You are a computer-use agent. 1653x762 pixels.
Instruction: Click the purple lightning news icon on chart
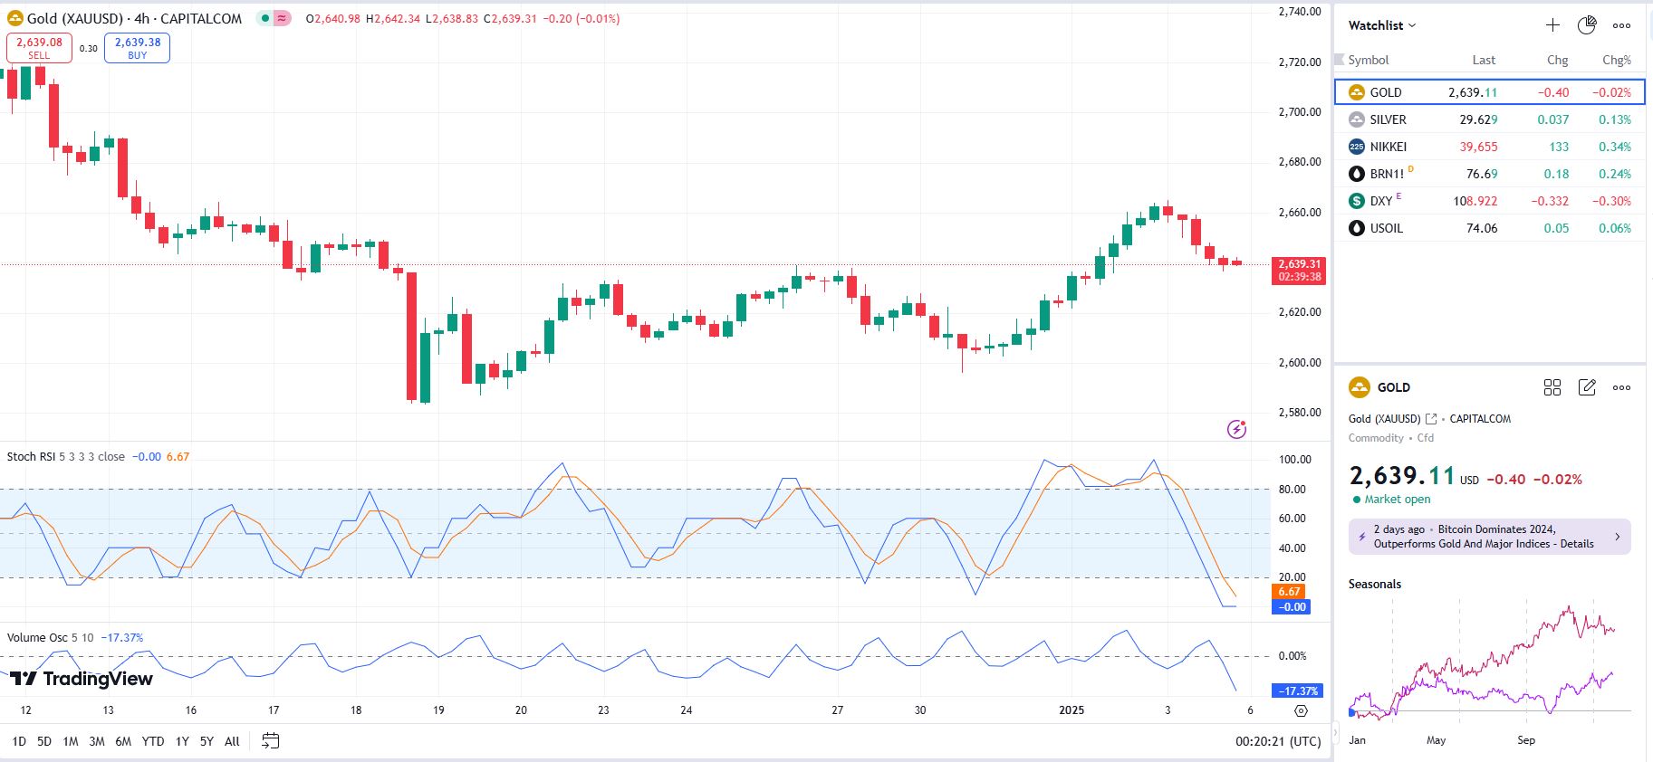point(1236,429)
